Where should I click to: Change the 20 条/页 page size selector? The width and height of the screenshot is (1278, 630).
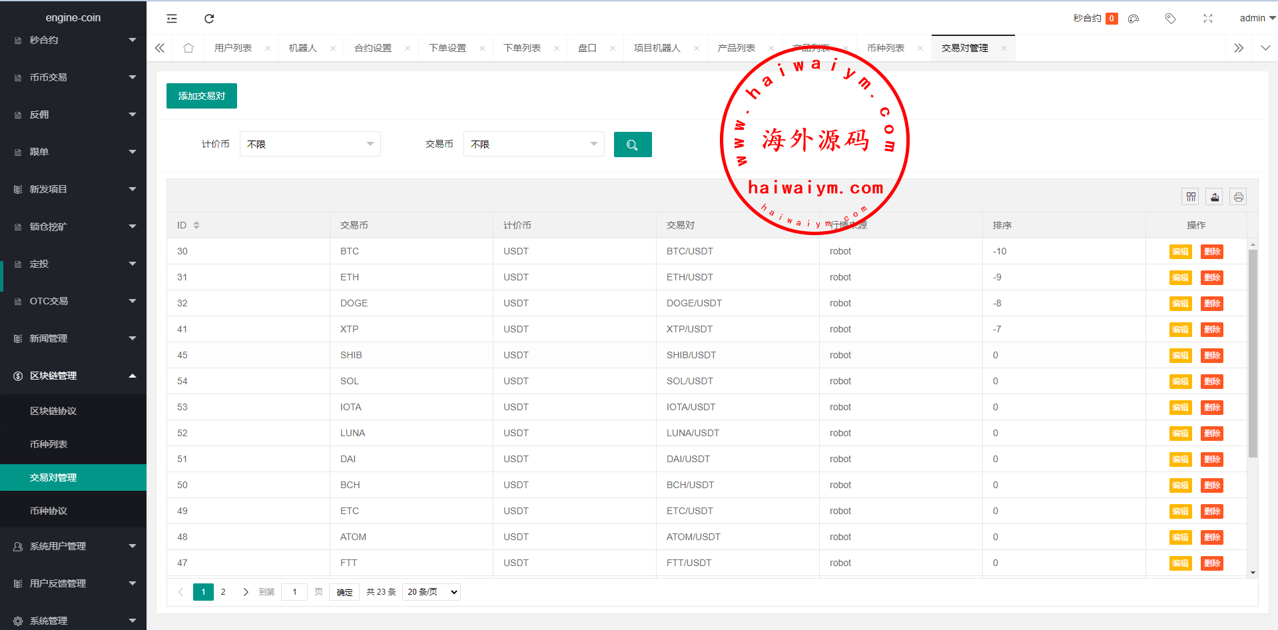[432, 592]
